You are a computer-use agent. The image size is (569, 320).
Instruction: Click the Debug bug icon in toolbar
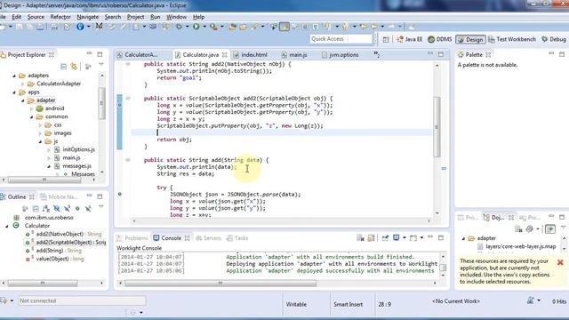coord(179,27)
